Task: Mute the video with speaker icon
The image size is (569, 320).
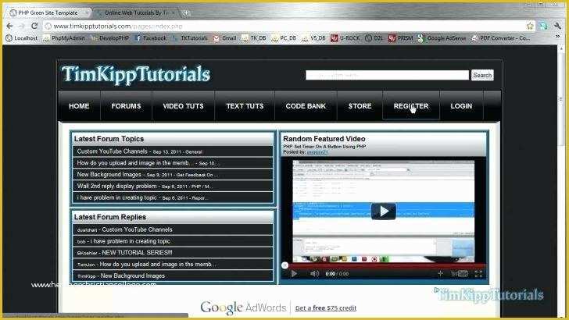Action: click(x=314, y=274)
